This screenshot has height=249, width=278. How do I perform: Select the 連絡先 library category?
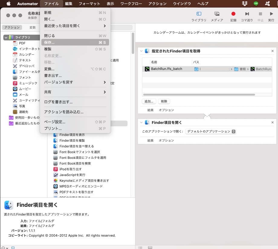click(21, 112)
